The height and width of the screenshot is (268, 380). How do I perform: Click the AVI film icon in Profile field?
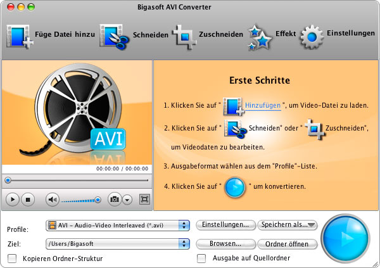coord(52,226)
